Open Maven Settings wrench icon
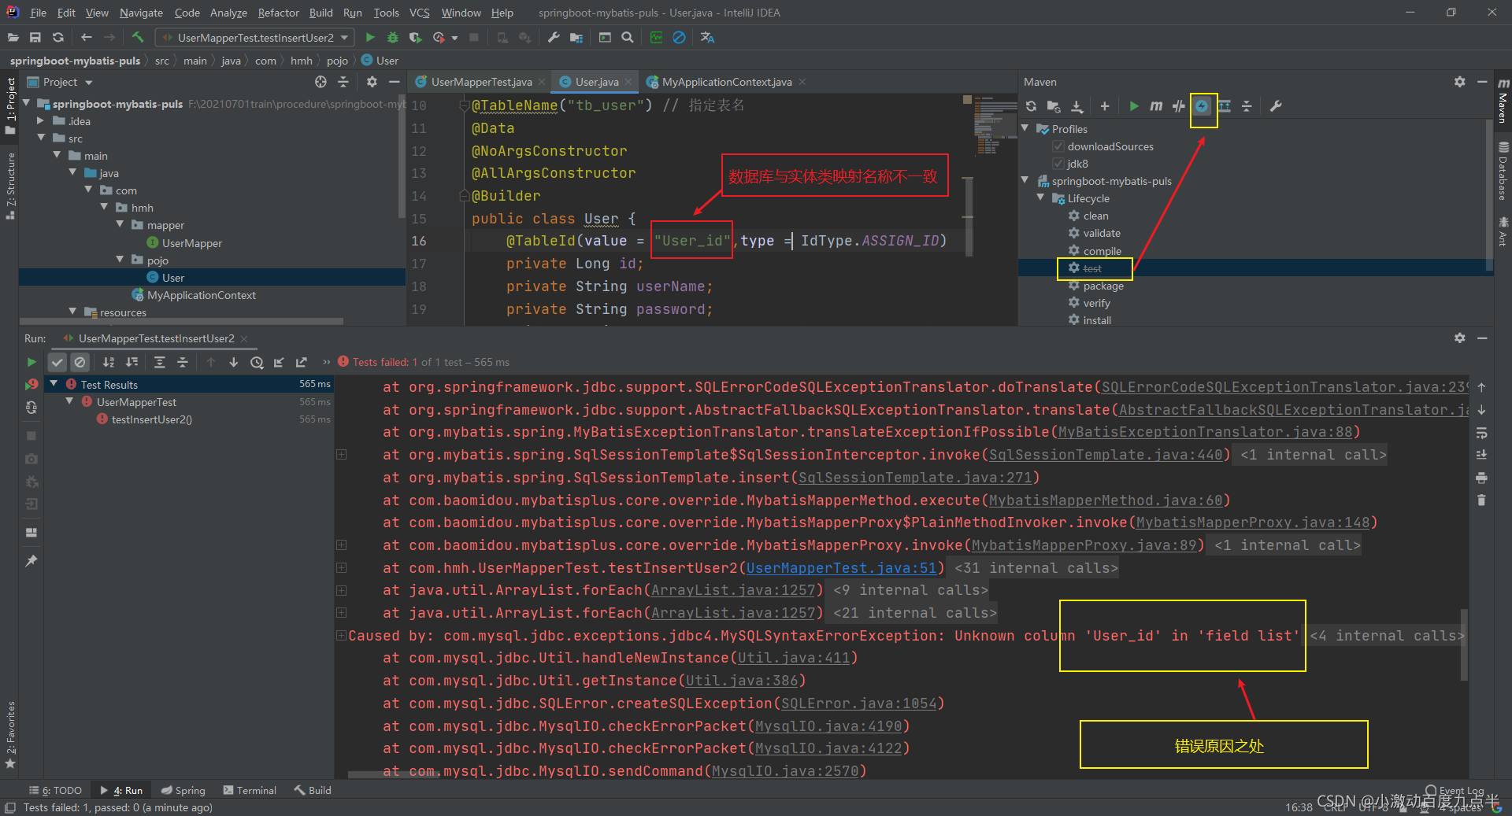Screen dimensions: 1512x816 [x=1276, y=106]
